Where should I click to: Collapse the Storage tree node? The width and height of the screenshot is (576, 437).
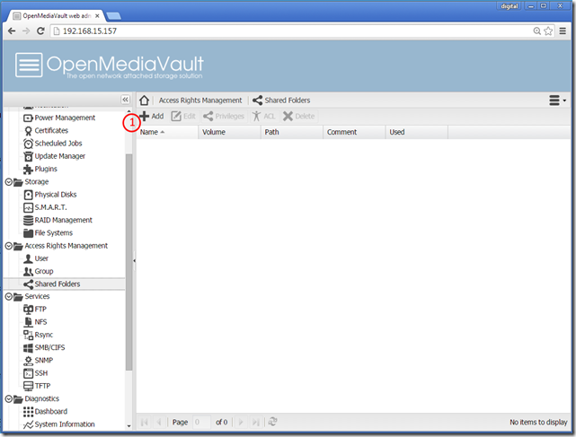pyautogui.click(x=8, y=182)
